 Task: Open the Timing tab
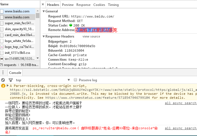[x=113, y=5]
